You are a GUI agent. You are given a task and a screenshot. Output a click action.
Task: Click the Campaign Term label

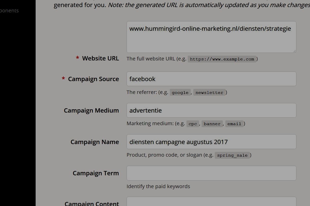tap(96, 173)
